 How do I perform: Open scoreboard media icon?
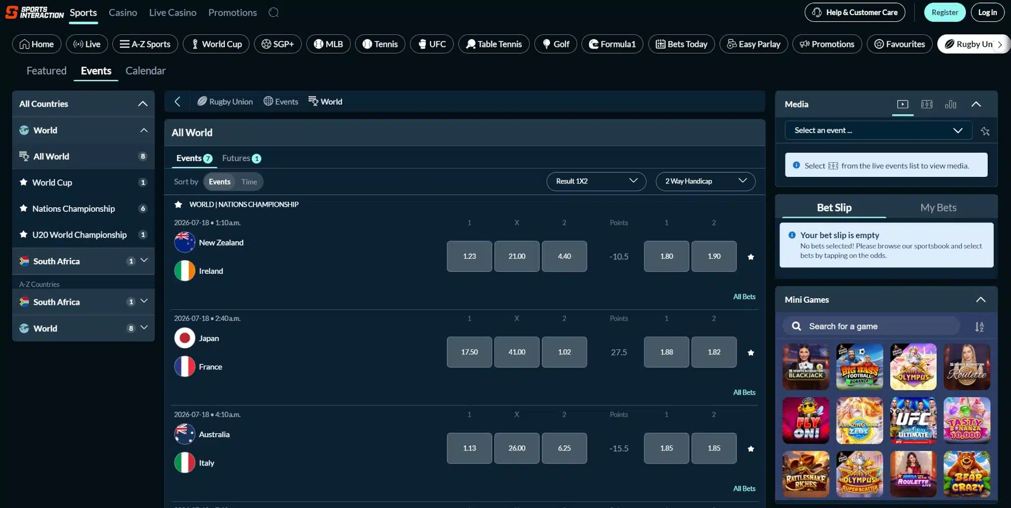927,104
